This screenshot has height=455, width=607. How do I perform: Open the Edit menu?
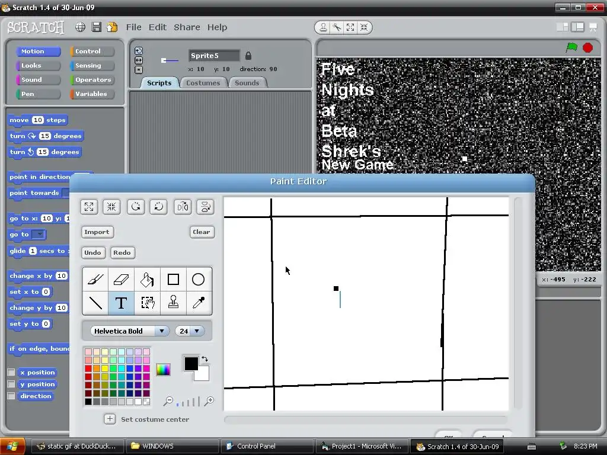pos(158,27)
